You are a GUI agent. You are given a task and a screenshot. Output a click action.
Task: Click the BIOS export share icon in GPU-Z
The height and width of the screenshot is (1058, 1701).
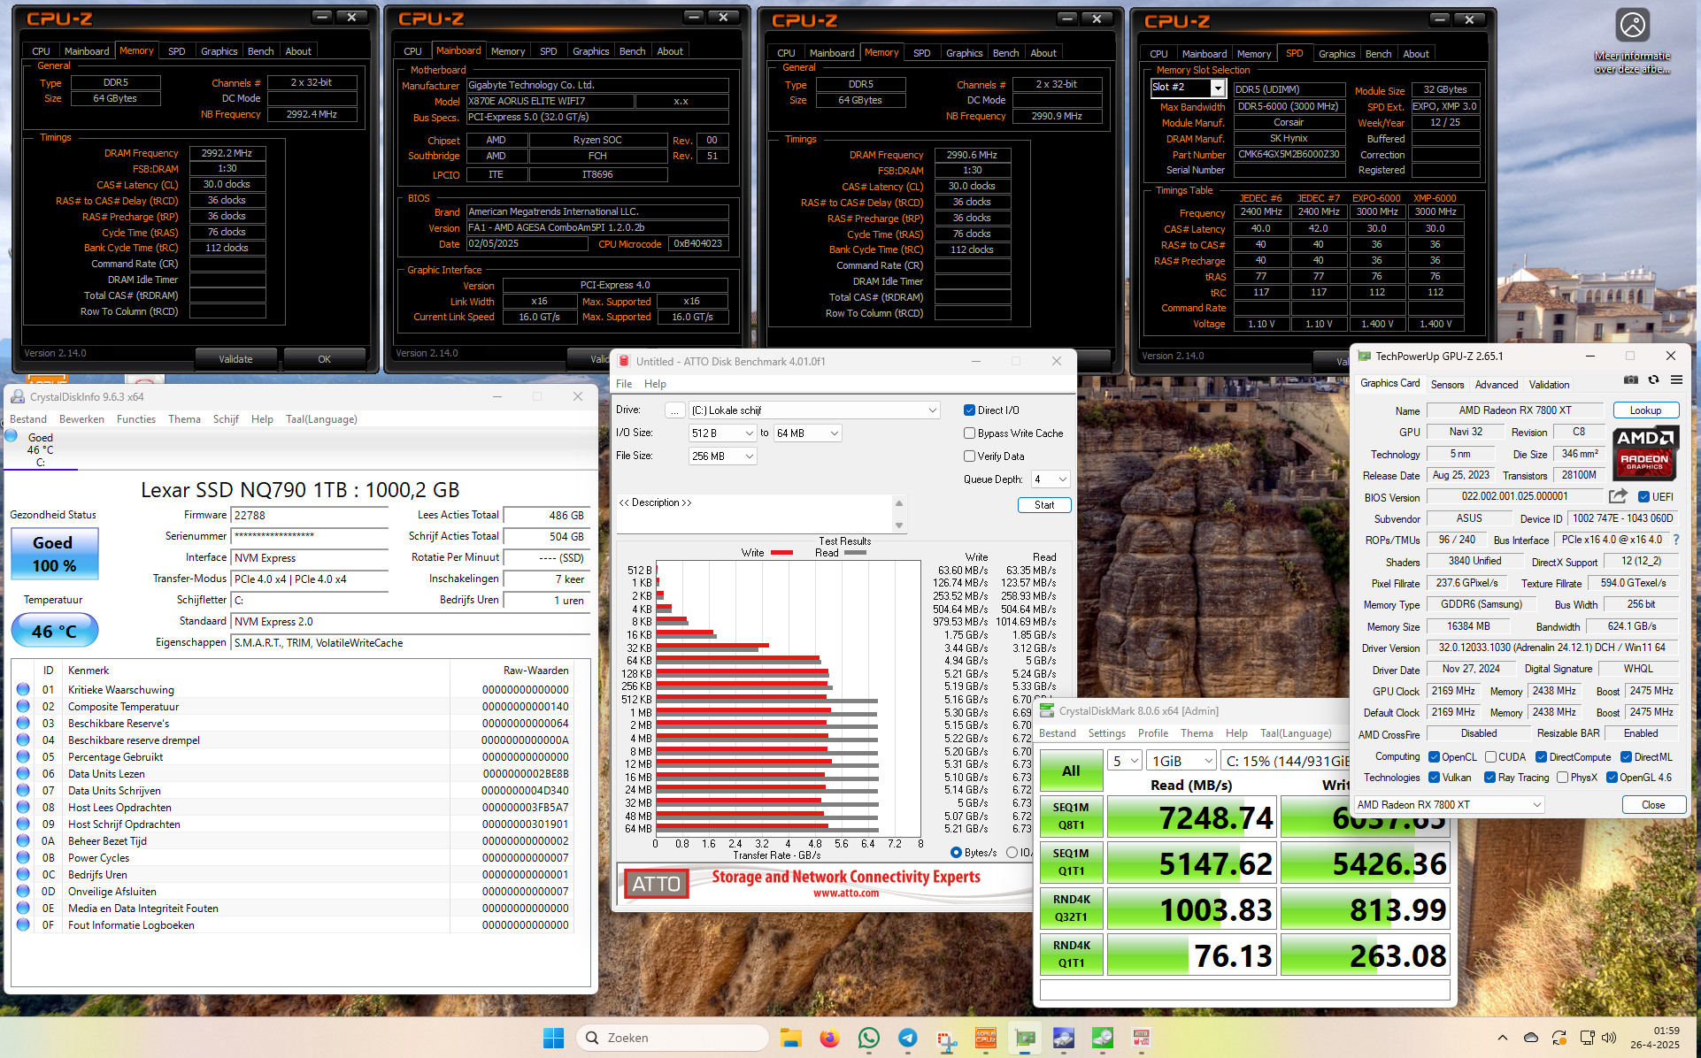click(1618, 496)
